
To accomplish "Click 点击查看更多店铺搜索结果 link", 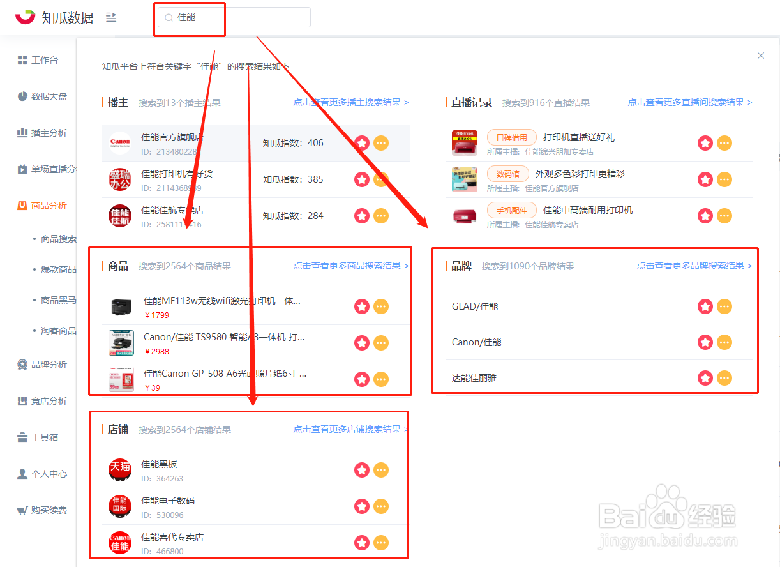I will click(351, 429).
